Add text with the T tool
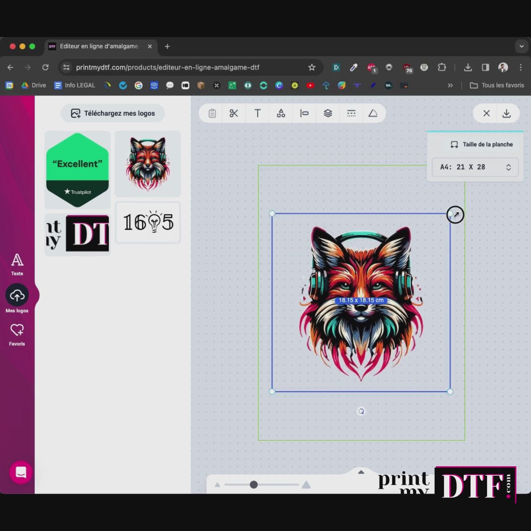The width and height of the screenshot is (531, 531). coord(258,113)
